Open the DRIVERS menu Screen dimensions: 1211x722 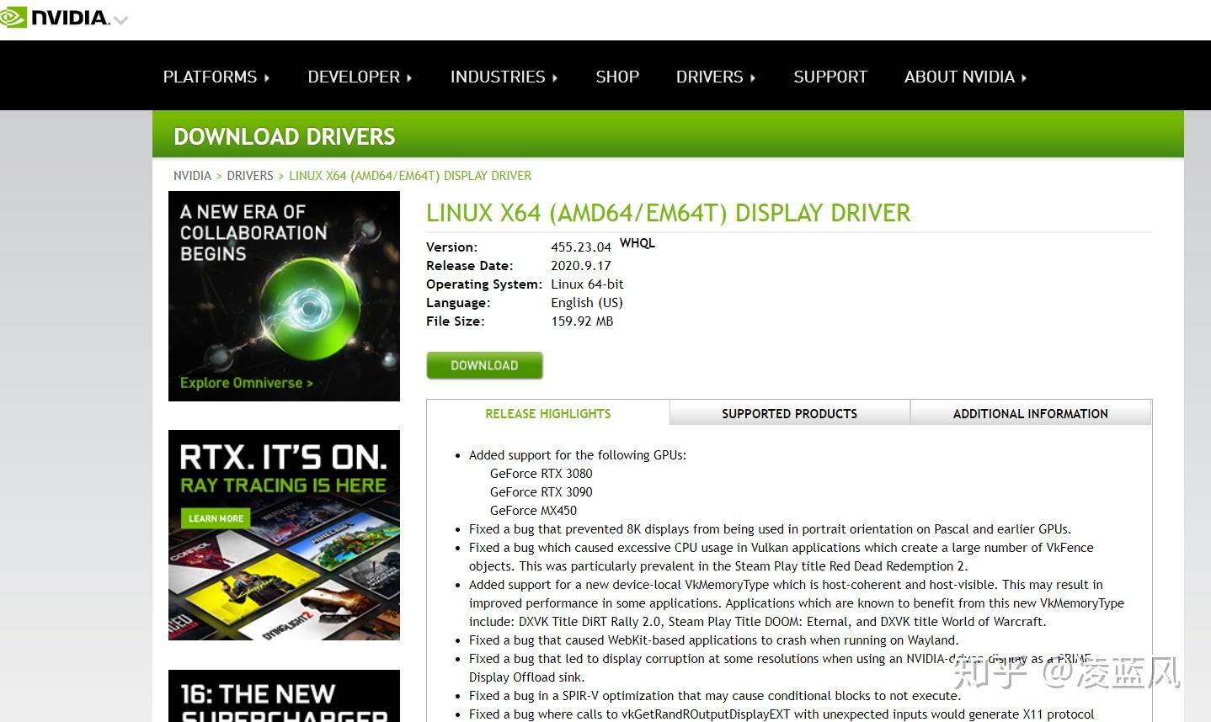[x=716, y=77]
